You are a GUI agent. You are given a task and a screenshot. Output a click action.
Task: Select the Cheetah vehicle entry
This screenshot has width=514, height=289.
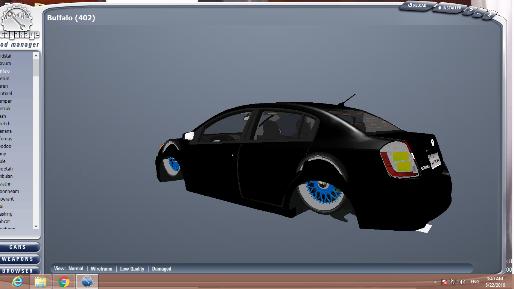click(16, 169)
